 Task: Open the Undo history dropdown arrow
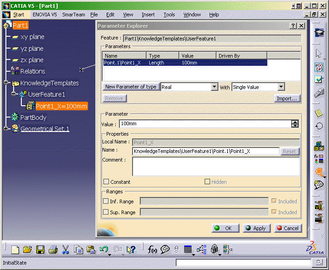tap(109, 255)
